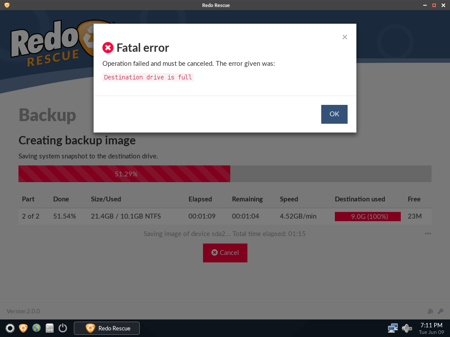This screenshot has width=450, height=337.
Task: Click the "Speed" column header
Action: (x=289, y=199)
